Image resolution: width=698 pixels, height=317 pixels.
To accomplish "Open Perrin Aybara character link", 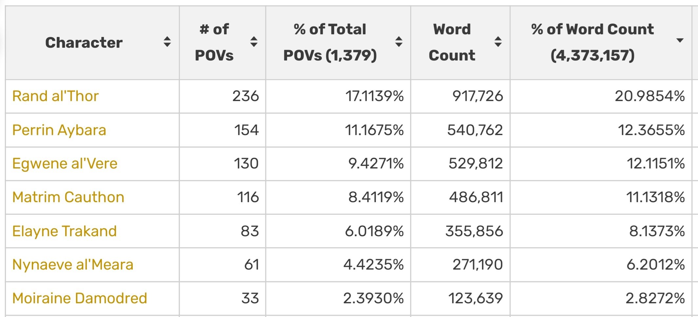I will 59,130.
